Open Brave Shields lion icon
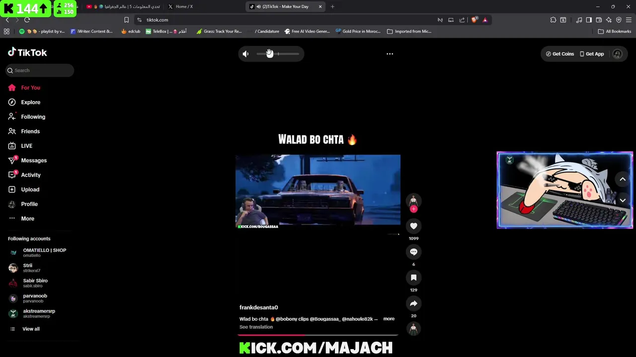Image resolution: width=636 pixels, height=357 pixels. click(474, 20)
